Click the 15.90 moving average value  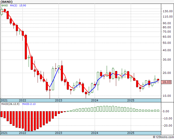[23, 6]
